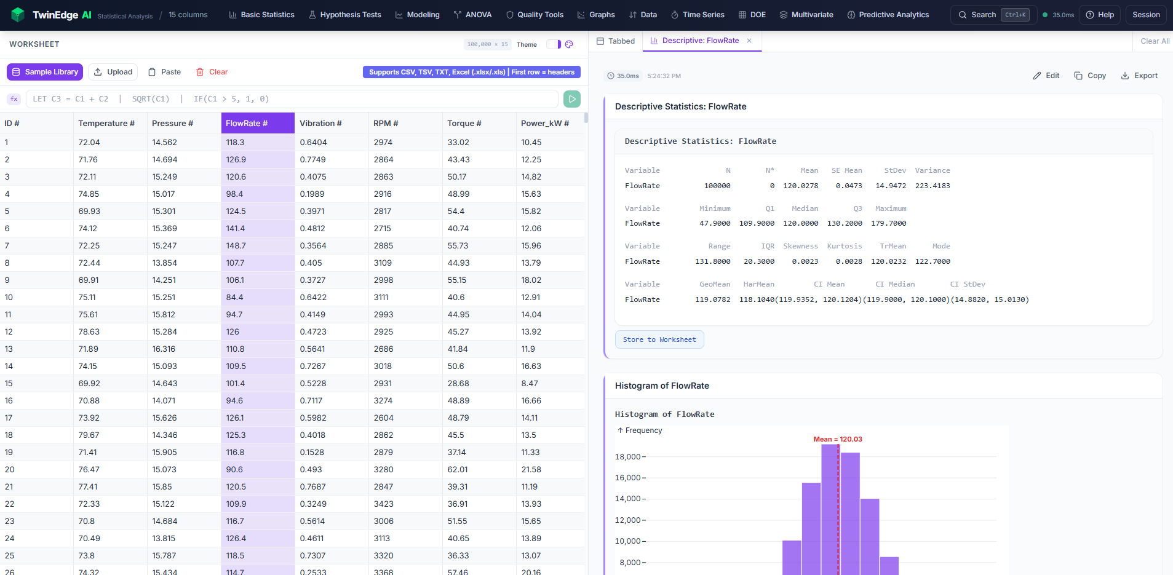This screenshot has height=575, width=1173.
Task: Open the Time Series icon
Action: (x=674, y=15)
